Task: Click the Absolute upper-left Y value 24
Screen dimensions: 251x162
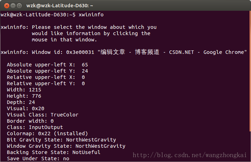Action: (85, 71)
